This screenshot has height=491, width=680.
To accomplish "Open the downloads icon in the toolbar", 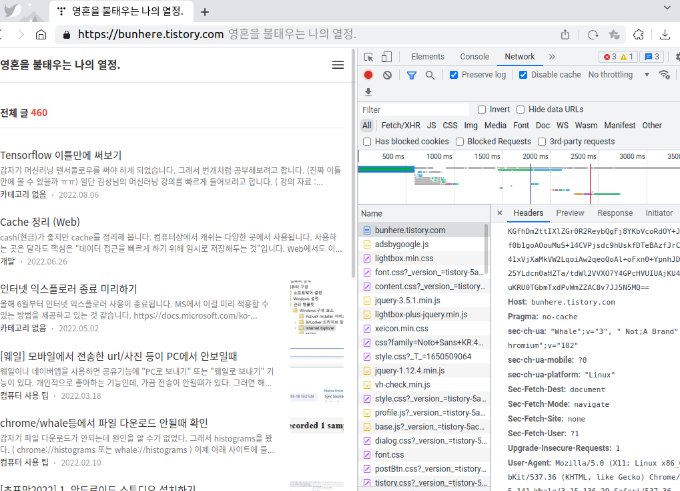I will 665,35.
